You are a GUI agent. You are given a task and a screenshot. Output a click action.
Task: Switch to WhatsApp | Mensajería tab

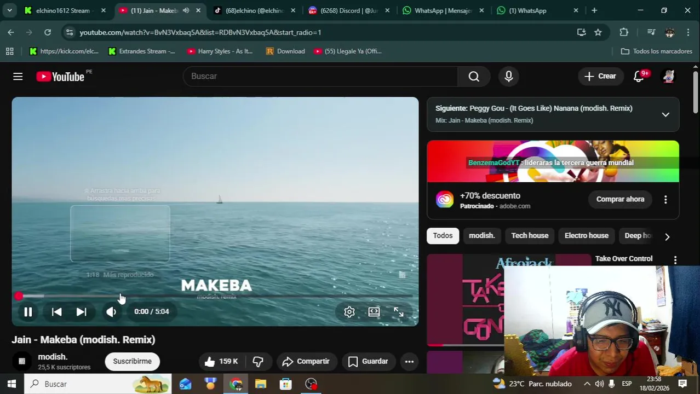click(443, 10)
